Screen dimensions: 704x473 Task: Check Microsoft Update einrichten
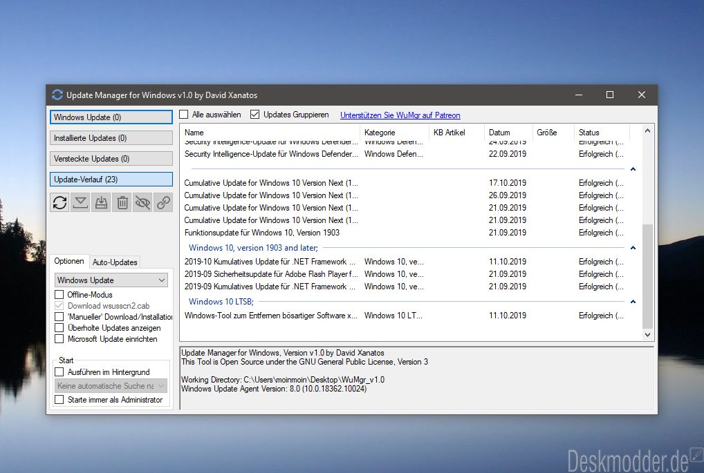(x=59, y=339)
